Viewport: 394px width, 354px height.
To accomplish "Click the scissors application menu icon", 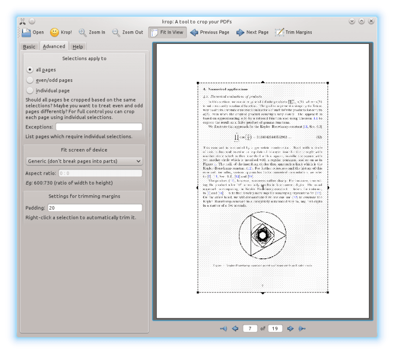I will [x=23, y=21].
